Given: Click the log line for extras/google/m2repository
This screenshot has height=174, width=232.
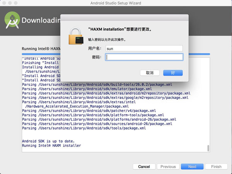Looking at the screenshot, I should (x=105, y=98).
